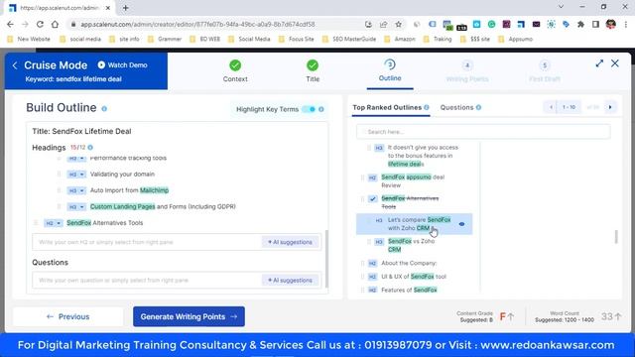
Task: Go to next outlines page arrow
Action: point(610,107)
